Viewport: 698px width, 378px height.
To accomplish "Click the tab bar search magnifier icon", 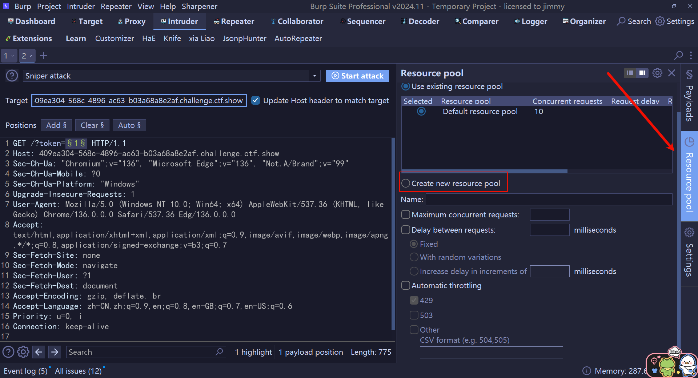I will pyautogui.click(x=678, y=56).
